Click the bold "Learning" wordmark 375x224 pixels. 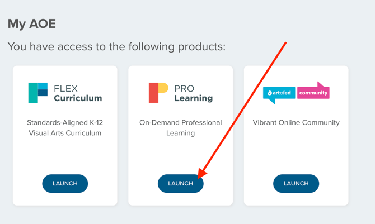coord(193,98)
